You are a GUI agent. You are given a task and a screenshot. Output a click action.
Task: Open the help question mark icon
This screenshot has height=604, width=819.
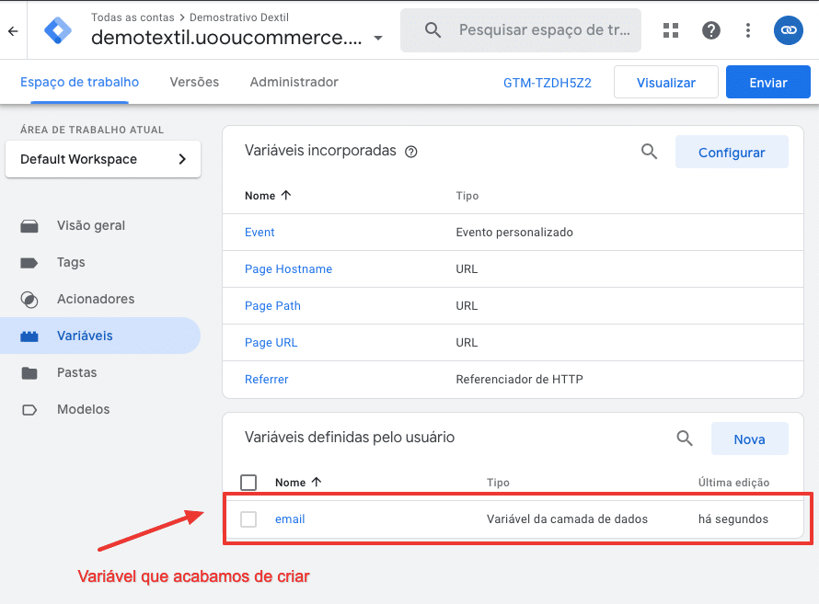point(710,30)
